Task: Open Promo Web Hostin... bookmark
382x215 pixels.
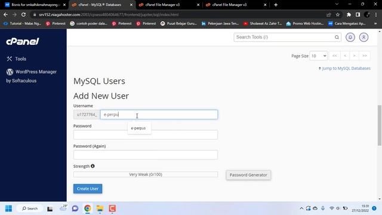Action: tap(305, 23)
